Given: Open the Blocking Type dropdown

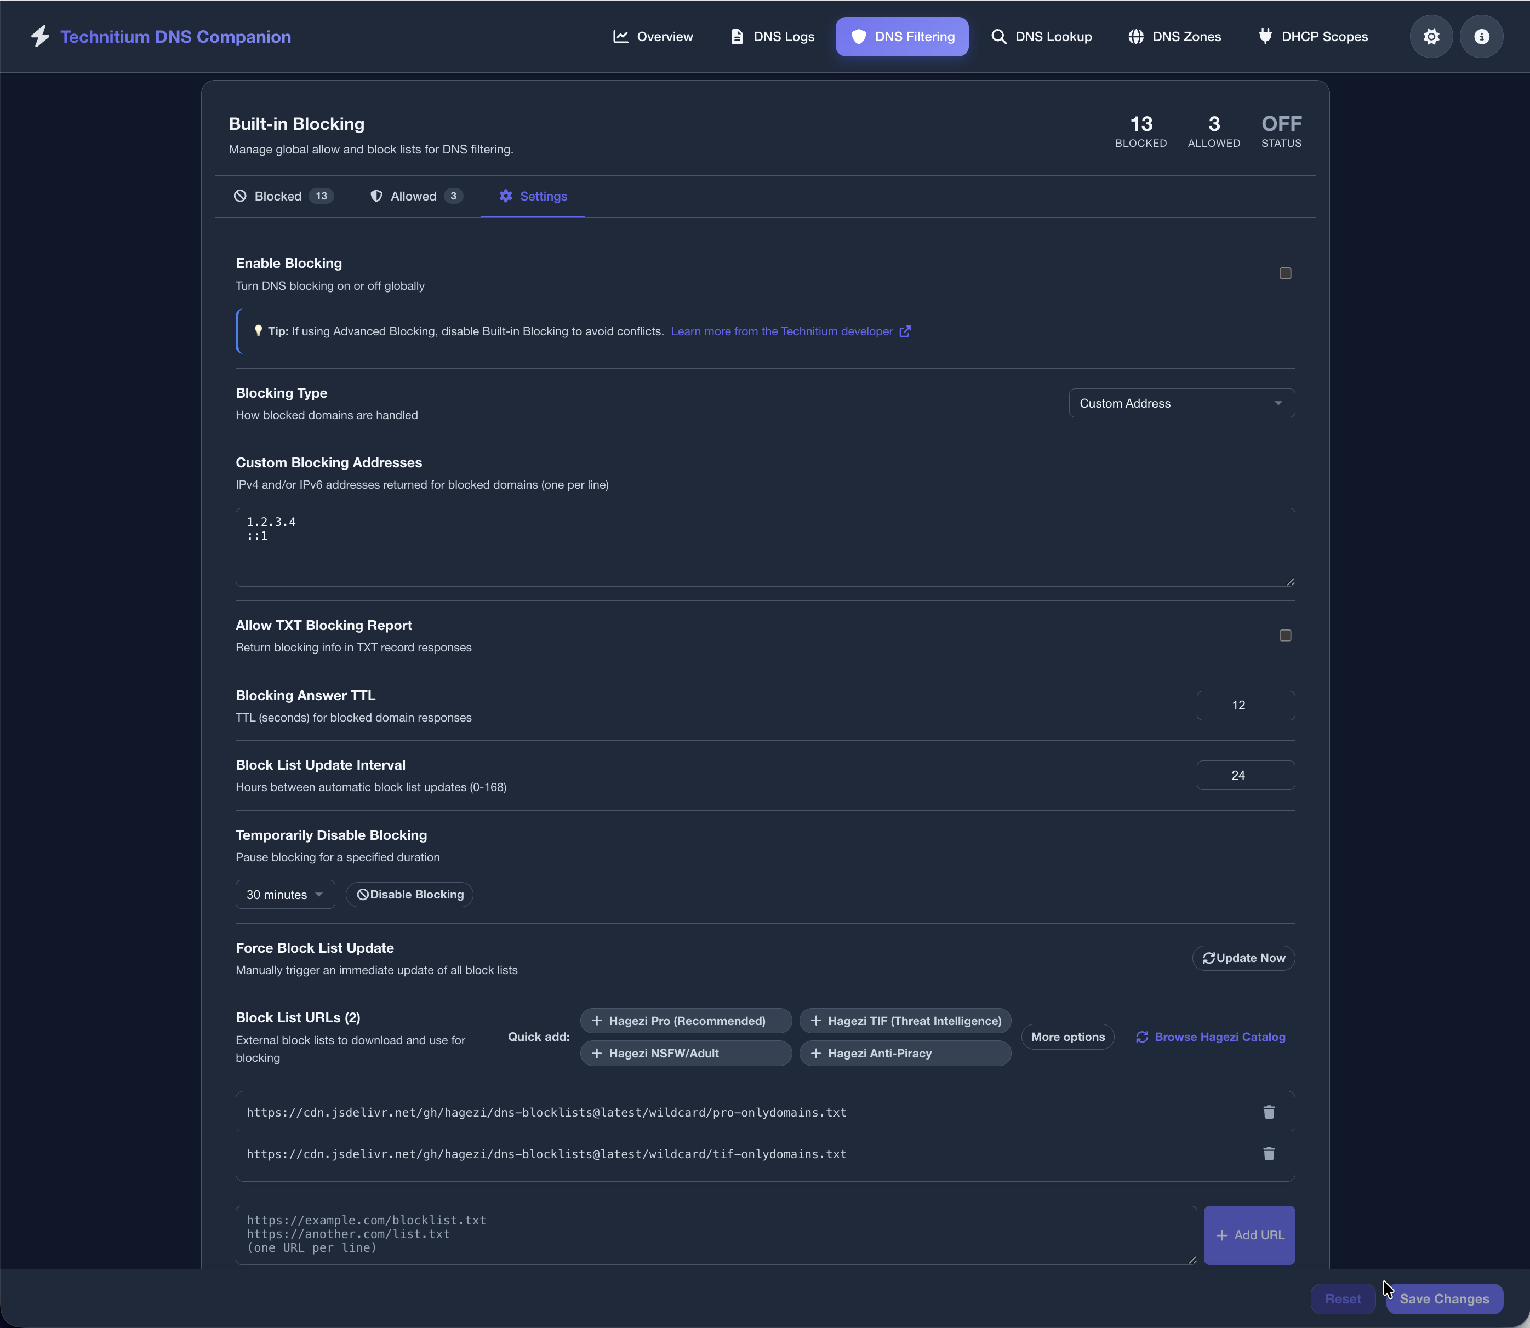Looking at the screenshot, I should [x=1180, y=403].
